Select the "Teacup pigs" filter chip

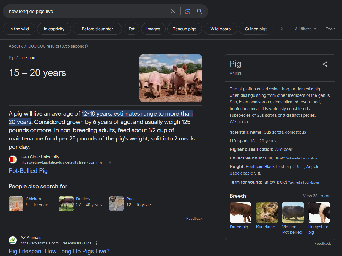[185, 29]
